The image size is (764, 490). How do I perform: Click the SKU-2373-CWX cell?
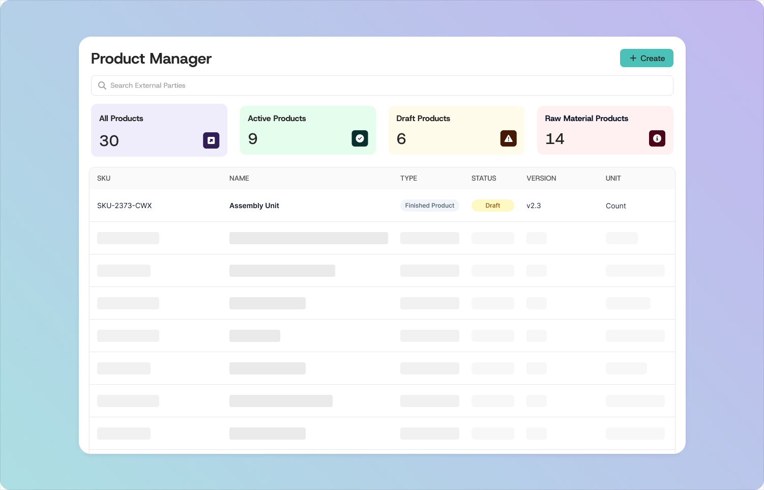click(x=125, y=206)
